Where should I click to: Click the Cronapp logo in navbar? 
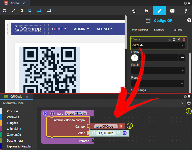28,29
